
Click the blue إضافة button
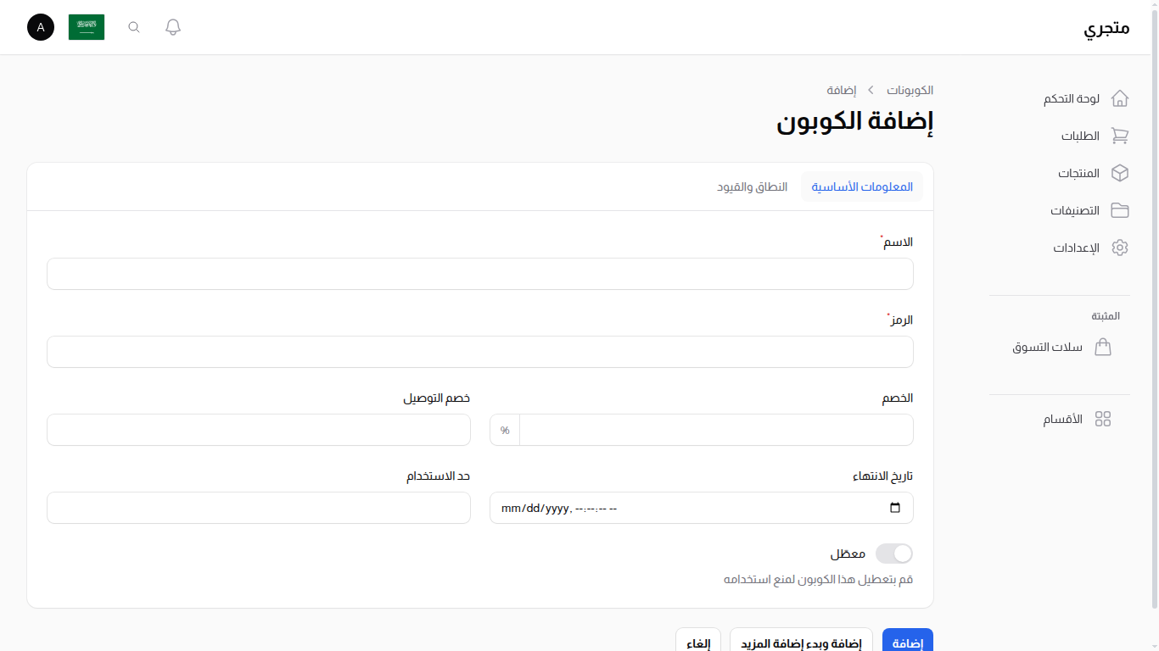coord(907,642)
